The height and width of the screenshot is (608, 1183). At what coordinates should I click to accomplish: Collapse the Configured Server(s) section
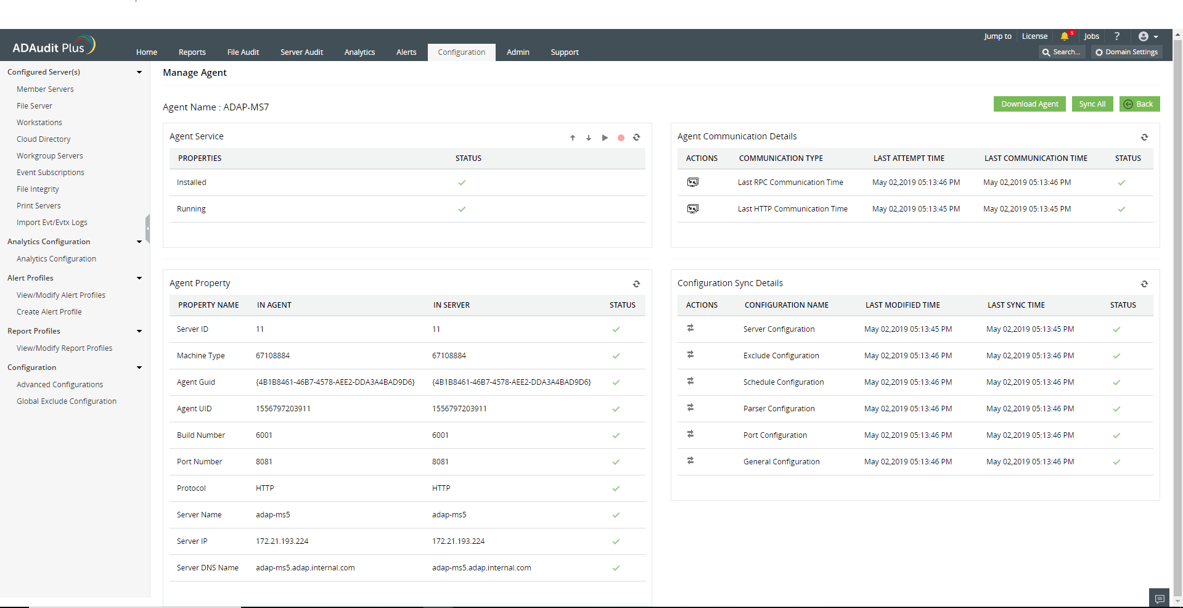(x=139, y=72)
